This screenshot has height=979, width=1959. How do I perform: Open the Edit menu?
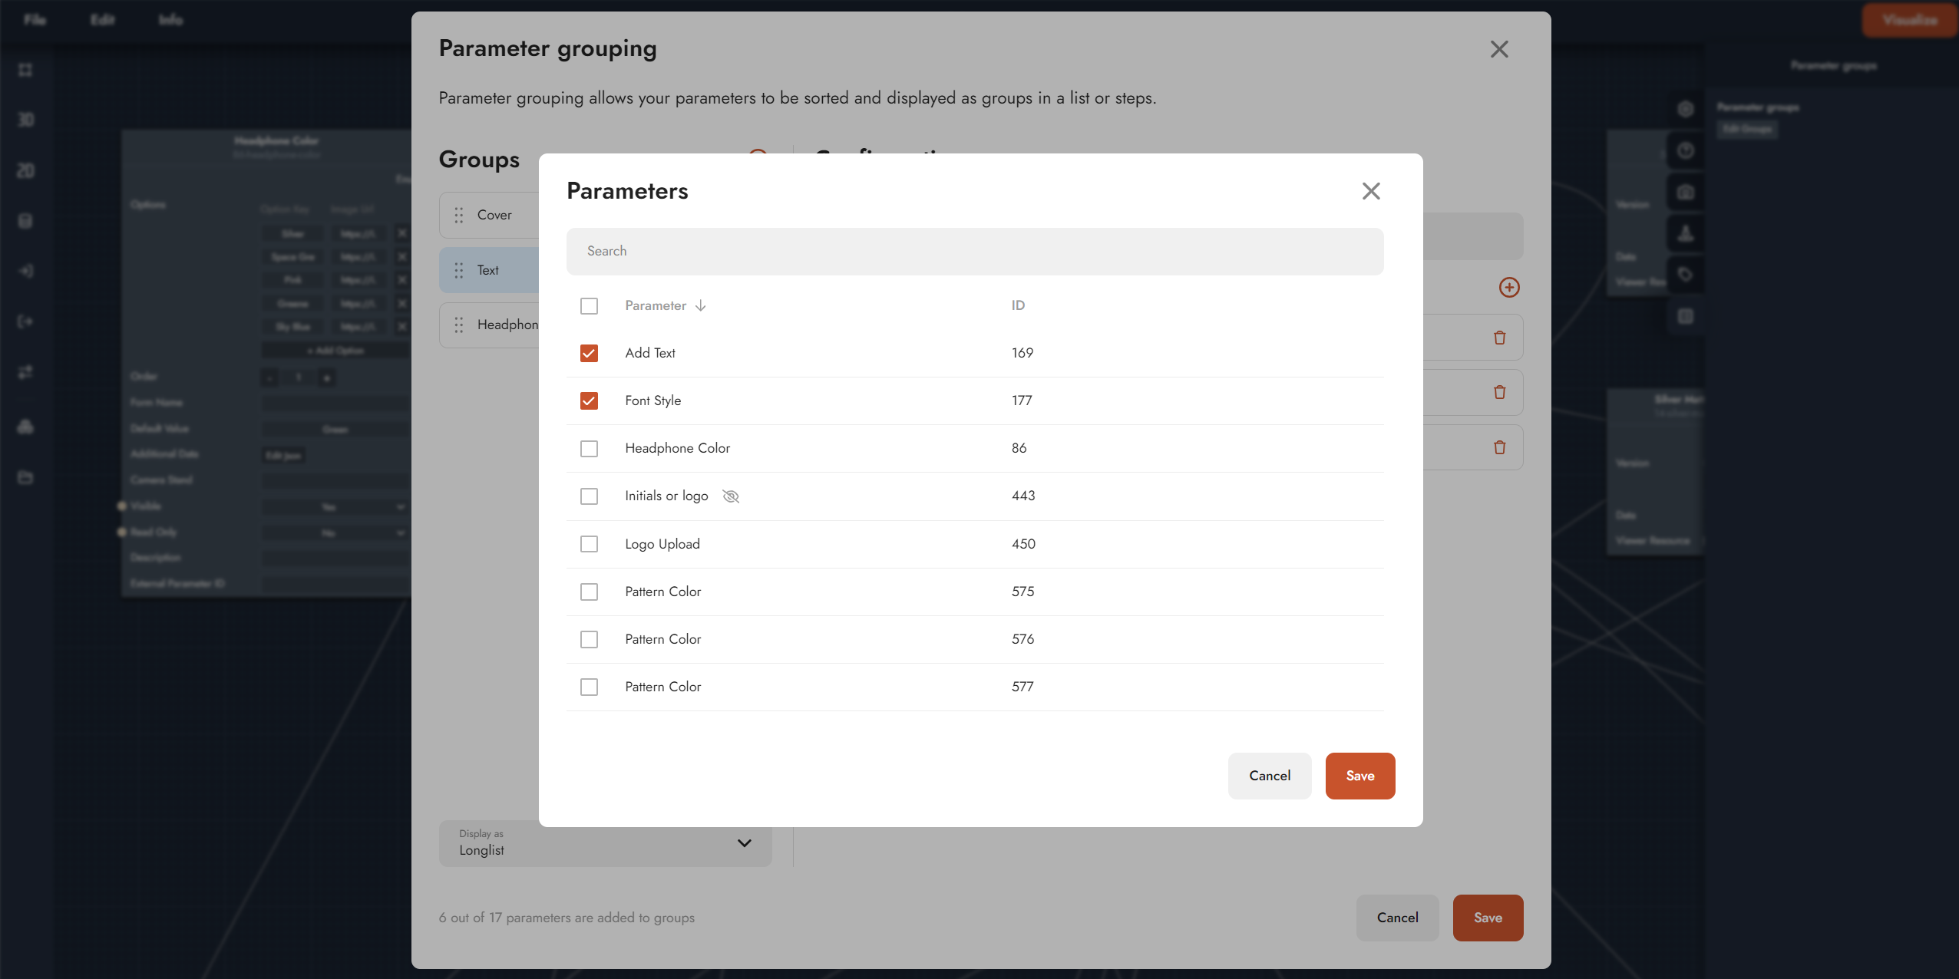pyautogui.click(x=102, y=19)
